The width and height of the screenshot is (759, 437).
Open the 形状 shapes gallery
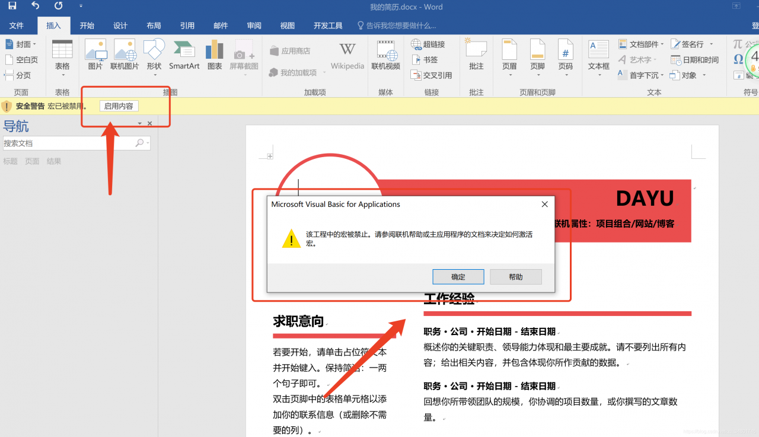click(154, 58)
